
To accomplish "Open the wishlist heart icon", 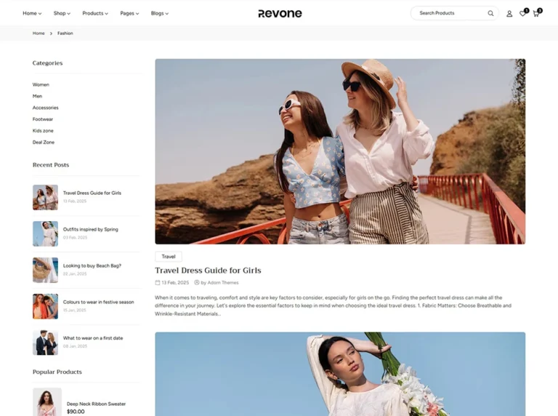I will click(522, 14).
